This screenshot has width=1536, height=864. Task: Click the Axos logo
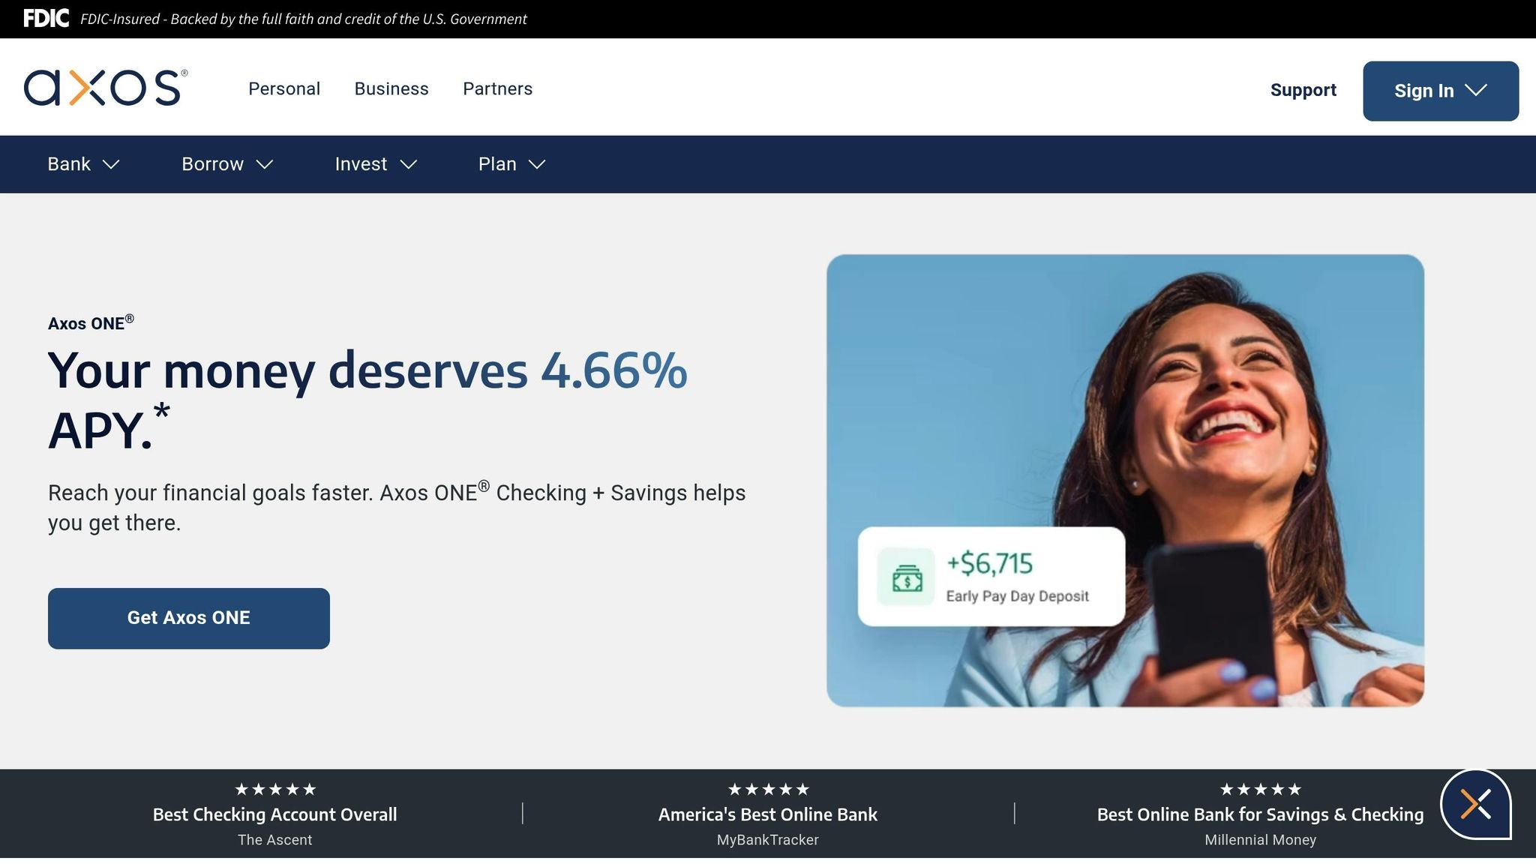point(106,88)
